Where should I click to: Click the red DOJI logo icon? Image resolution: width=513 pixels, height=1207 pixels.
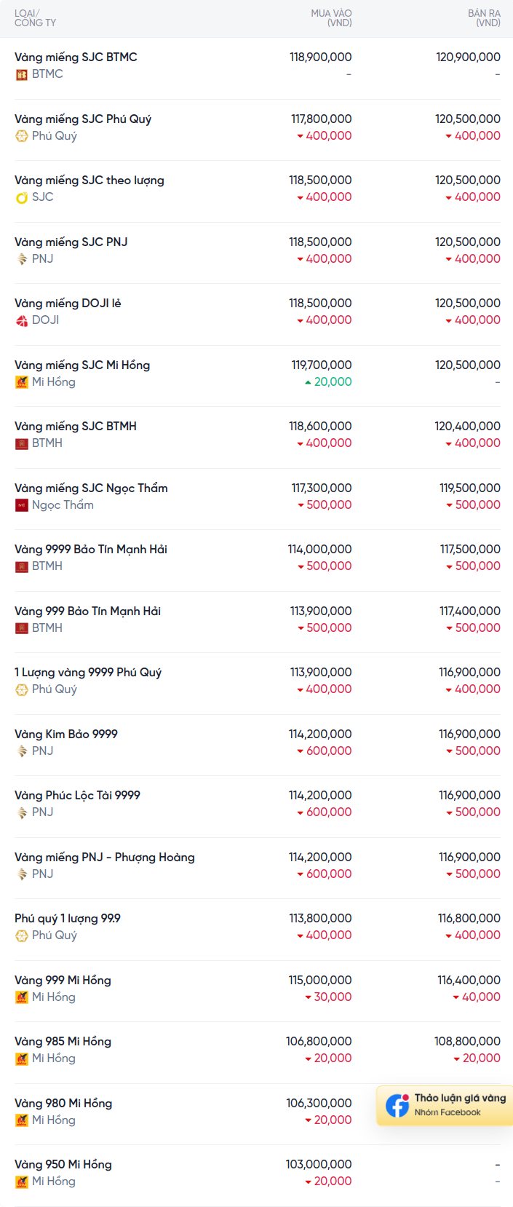coord(22,320)
